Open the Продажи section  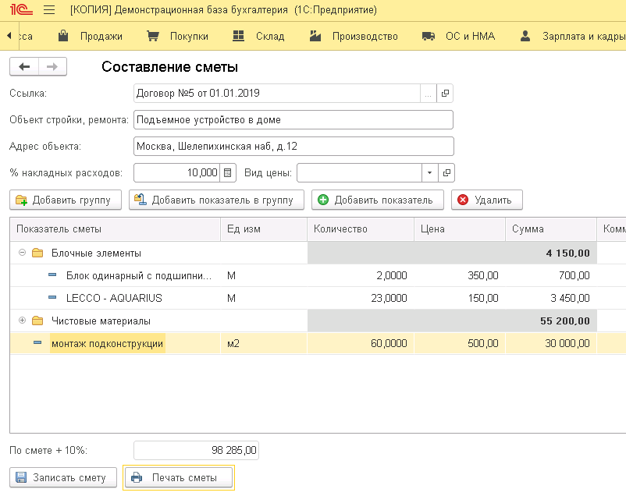[x=91, y=36]
